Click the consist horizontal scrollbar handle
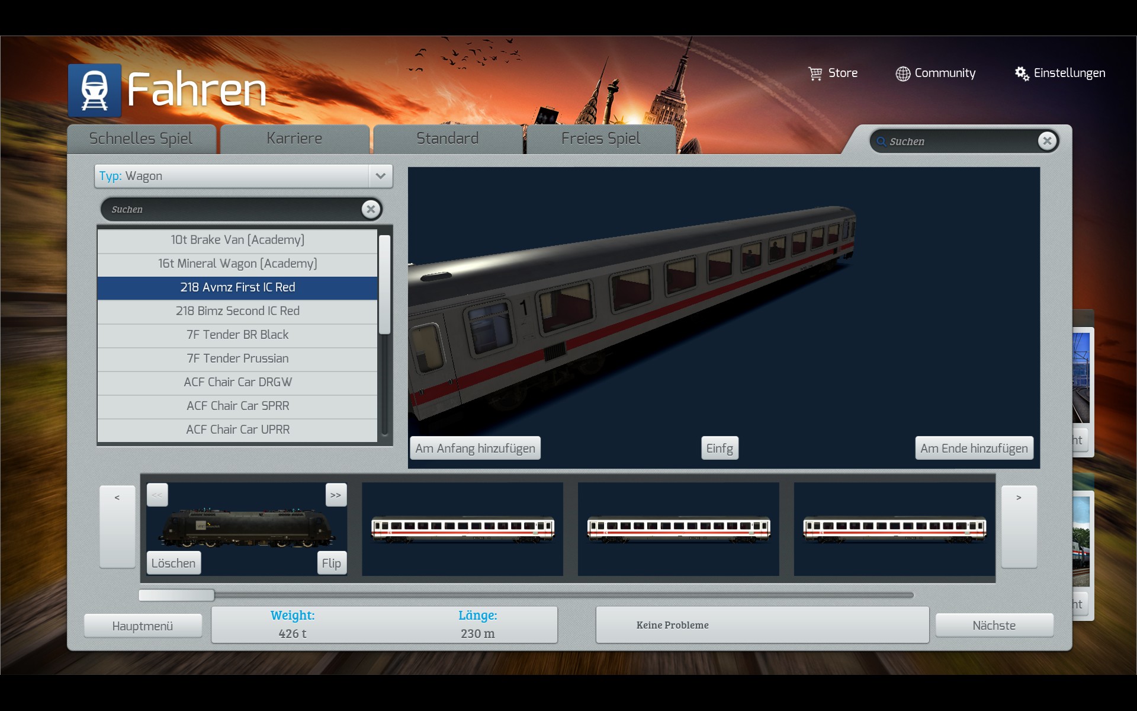Viewport: 1137px width, 711px height. [x=176, y=595]
